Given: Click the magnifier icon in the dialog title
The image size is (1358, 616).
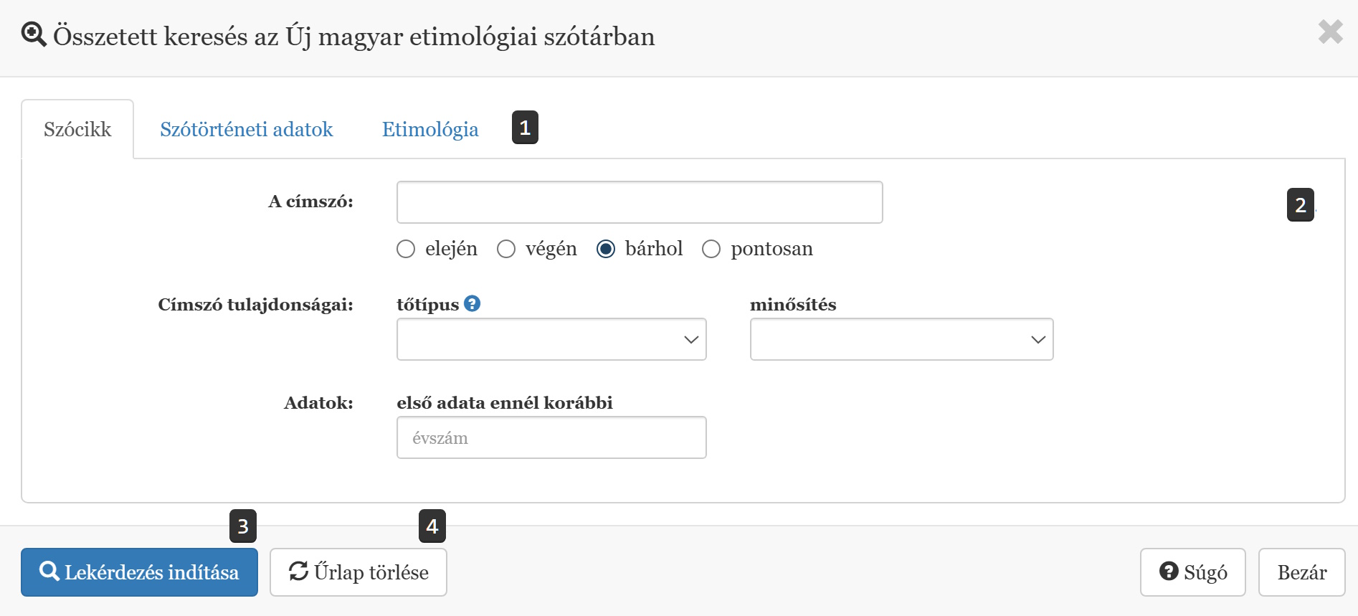Looking at the screenshot, I should (34, 34).
